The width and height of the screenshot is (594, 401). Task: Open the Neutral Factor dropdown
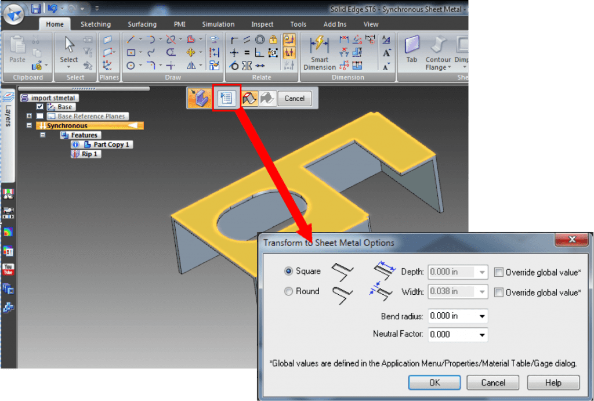click(x=482, y=335)
